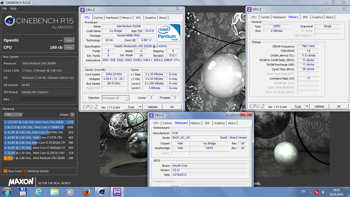
Task: Select Graphics tab in Mainboard window
Action: point(220,123)
